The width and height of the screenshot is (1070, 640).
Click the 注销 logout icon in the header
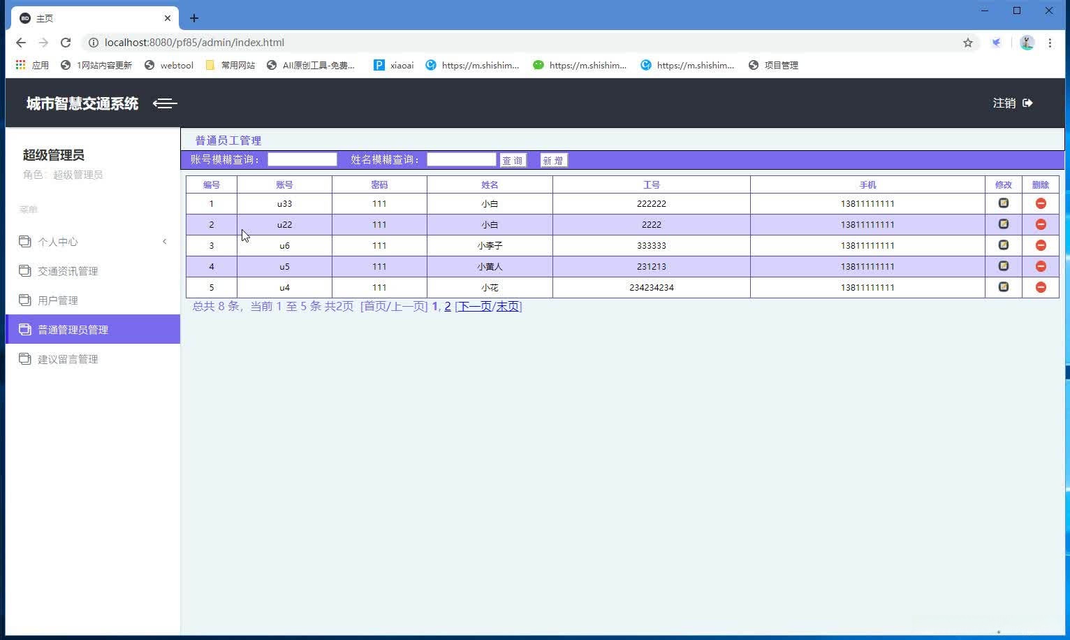tap(1027, 103)
